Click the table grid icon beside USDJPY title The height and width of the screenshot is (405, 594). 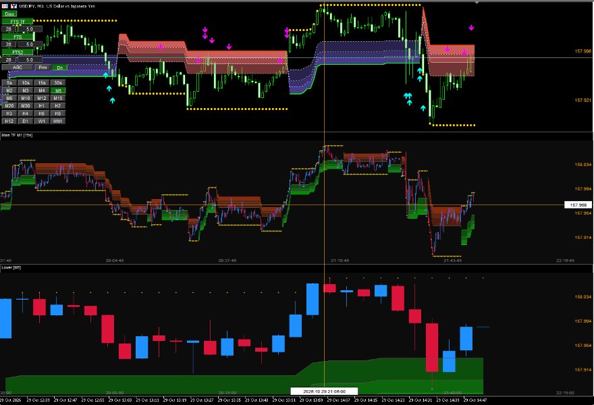tap(5, 6)
